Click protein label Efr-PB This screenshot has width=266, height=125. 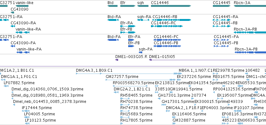tap(134, 43)
